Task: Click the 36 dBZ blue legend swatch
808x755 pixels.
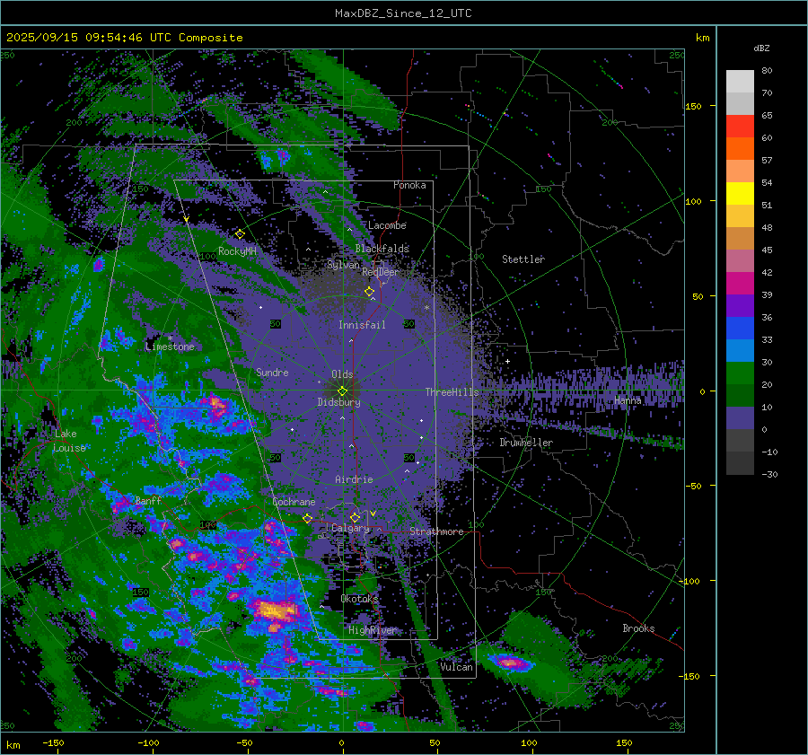Action: (740, 329)
